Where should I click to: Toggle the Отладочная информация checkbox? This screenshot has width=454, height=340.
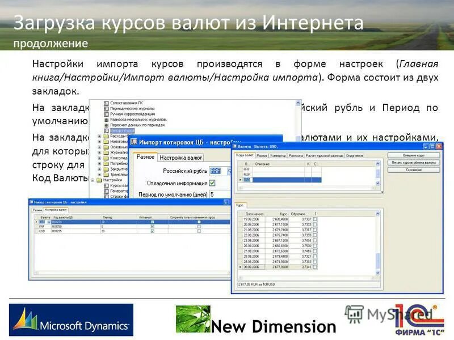point(212,182)
